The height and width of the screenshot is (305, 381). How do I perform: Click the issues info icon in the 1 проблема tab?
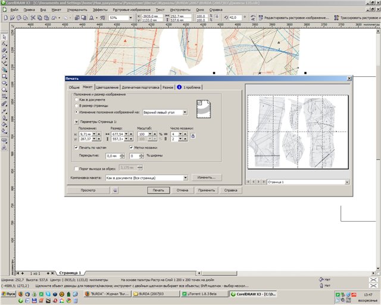(x=179, y=87)
